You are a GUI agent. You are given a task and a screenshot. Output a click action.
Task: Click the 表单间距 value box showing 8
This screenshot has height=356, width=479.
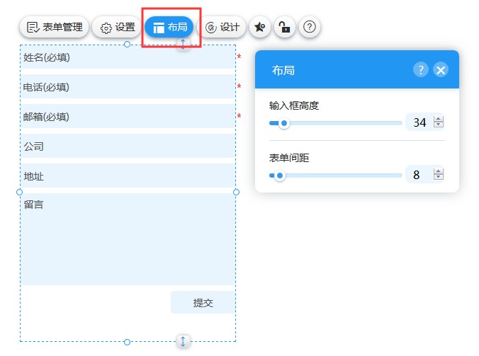(x=417, y=175)
